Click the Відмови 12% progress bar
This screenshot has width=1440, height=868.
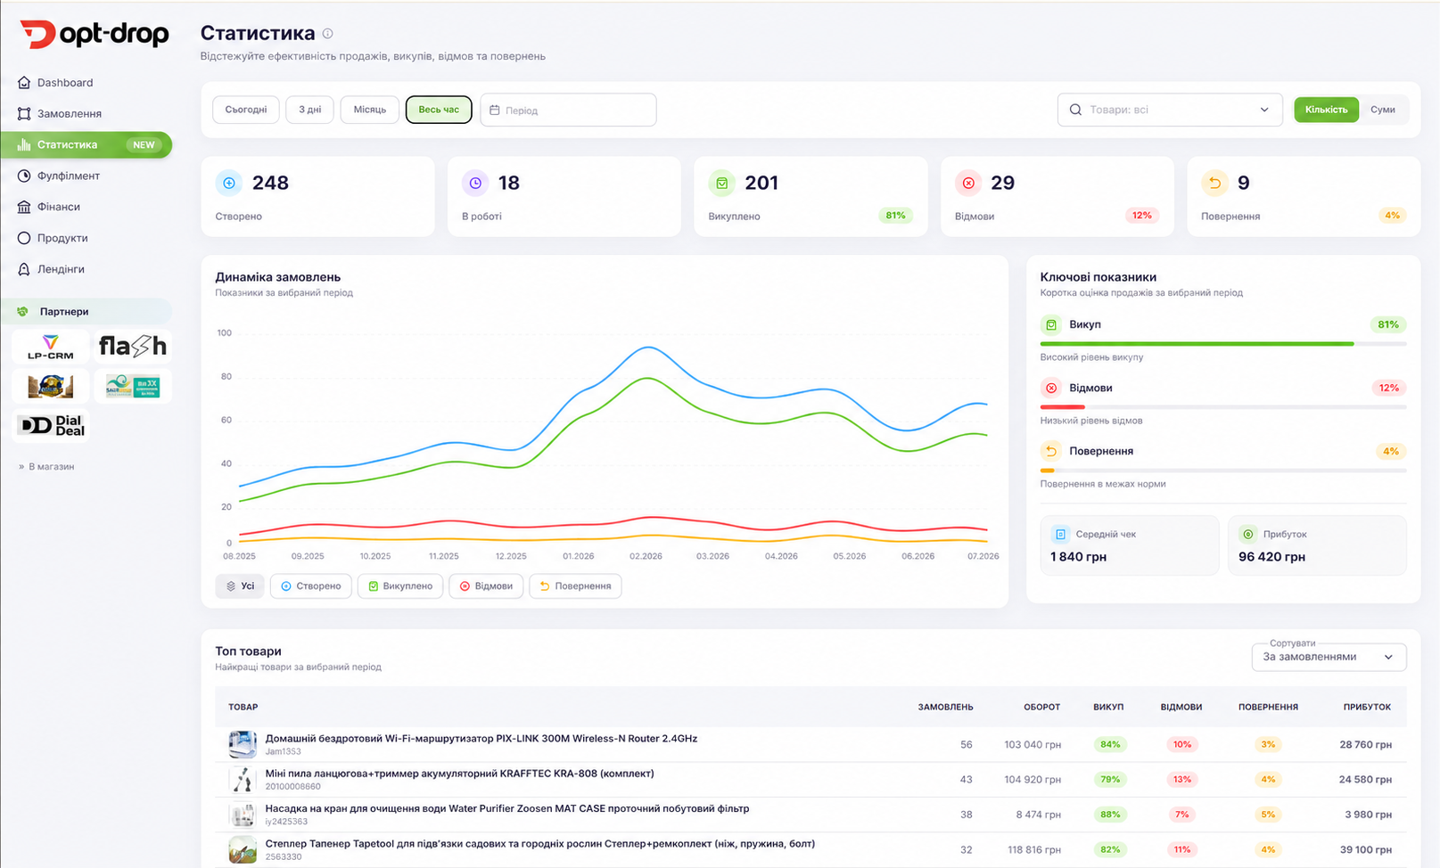pos(1223,407)
